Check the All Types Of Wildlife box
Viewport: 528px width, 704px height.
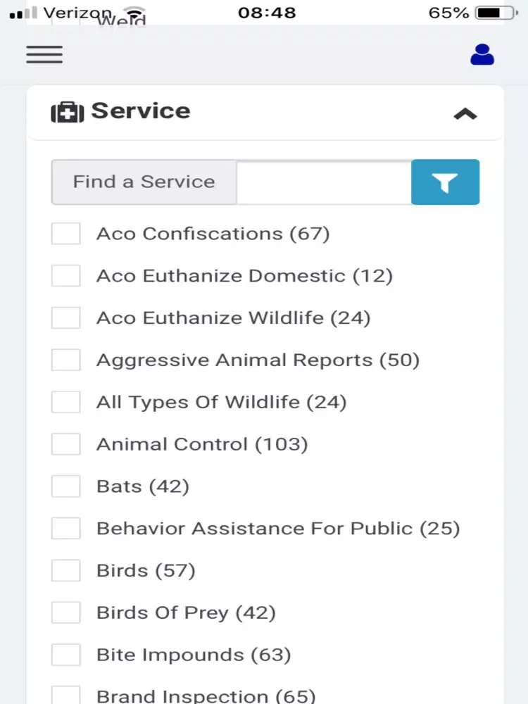(x=65, y=402)
